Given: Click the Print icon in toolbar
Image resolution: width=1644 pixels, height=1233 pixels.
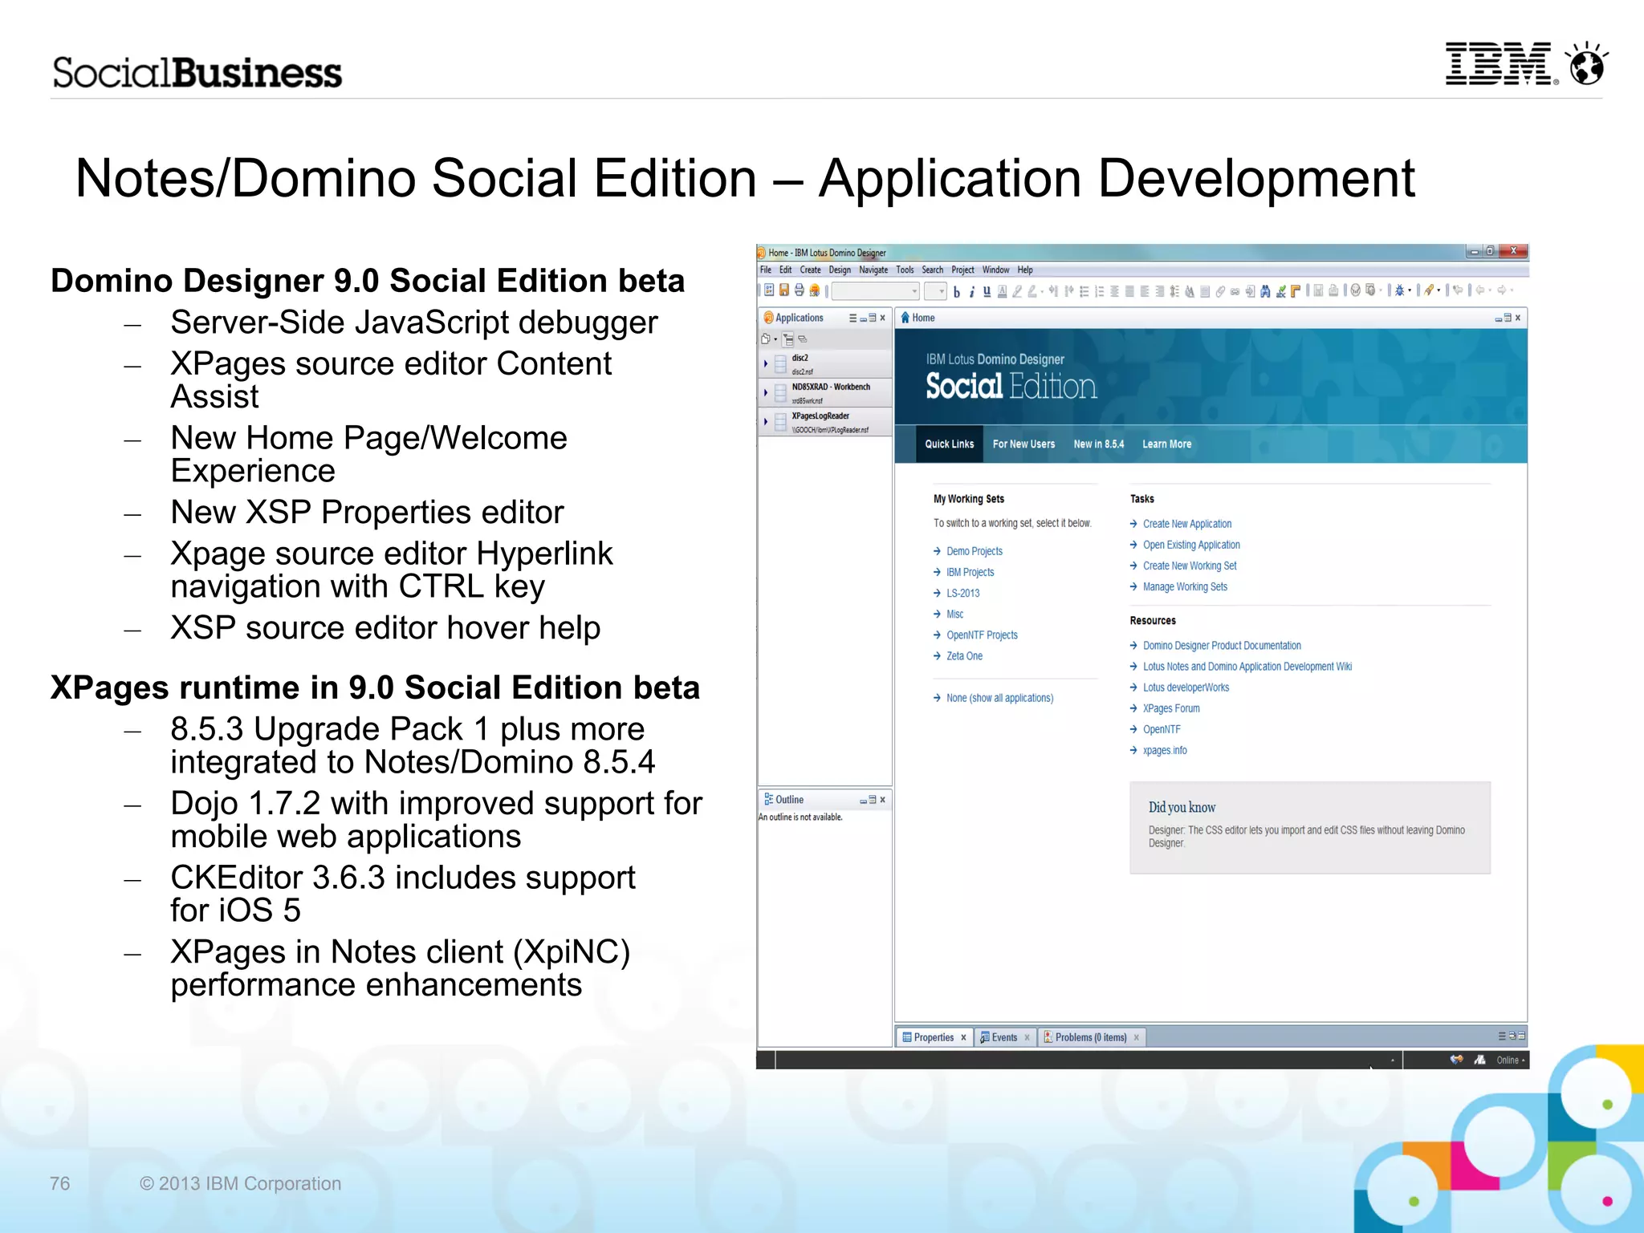Looking at the screenshot, I should click(800, 290).
